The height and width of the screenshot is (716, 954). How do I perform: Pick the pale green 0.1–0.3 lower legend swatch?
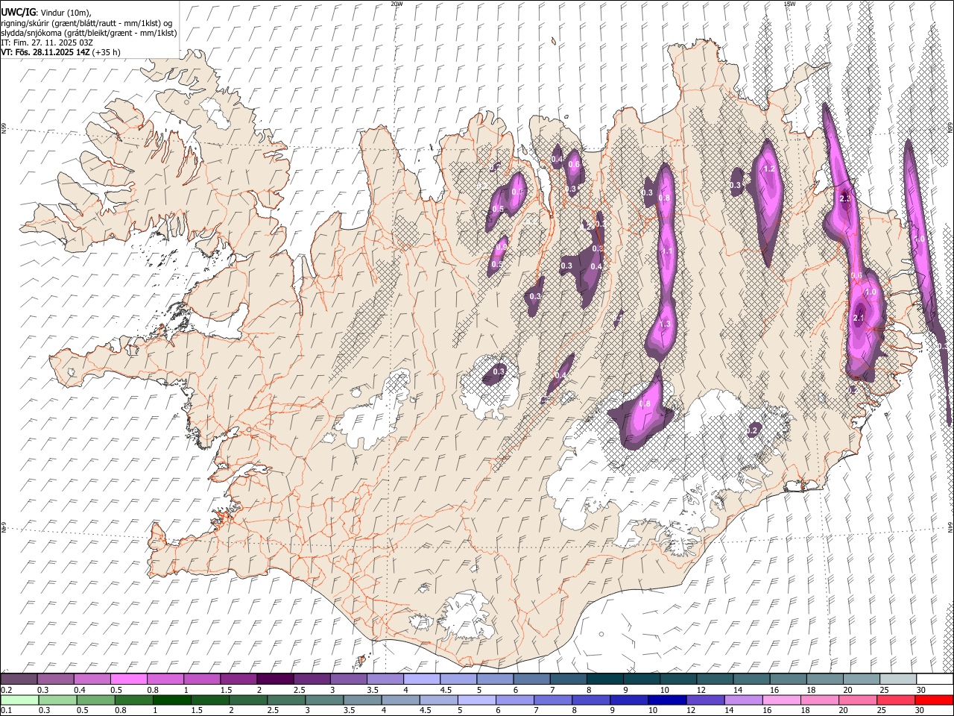(20, 700)
